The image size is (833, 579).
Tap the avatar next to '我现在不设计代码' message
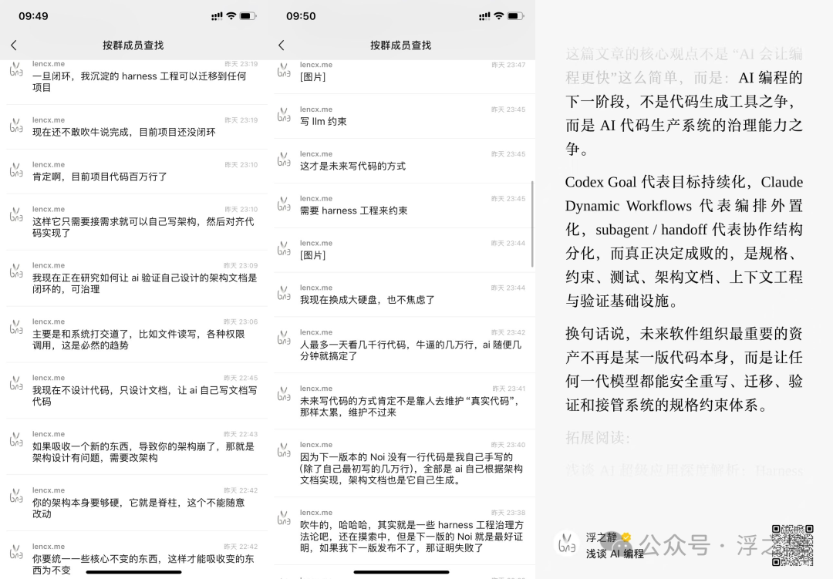point(16,383)
